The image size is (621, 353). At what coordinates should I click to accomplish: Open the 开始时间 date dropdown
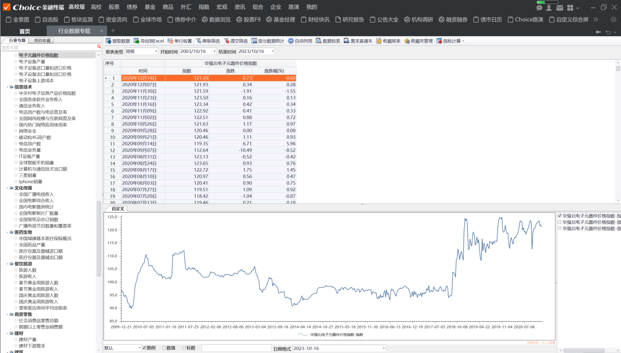(214, 51)
